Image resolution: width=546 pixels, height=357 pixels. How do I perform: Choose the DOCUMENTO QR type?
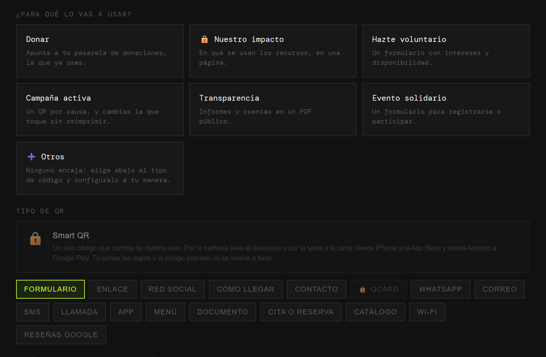[223, 312]
